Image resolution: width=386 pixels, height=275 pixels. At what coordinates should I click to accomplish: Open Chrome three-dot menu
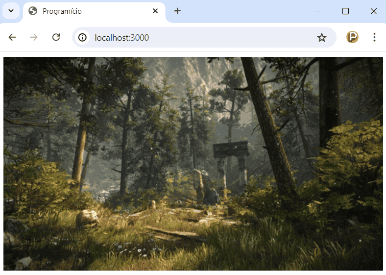click(374, 37)
